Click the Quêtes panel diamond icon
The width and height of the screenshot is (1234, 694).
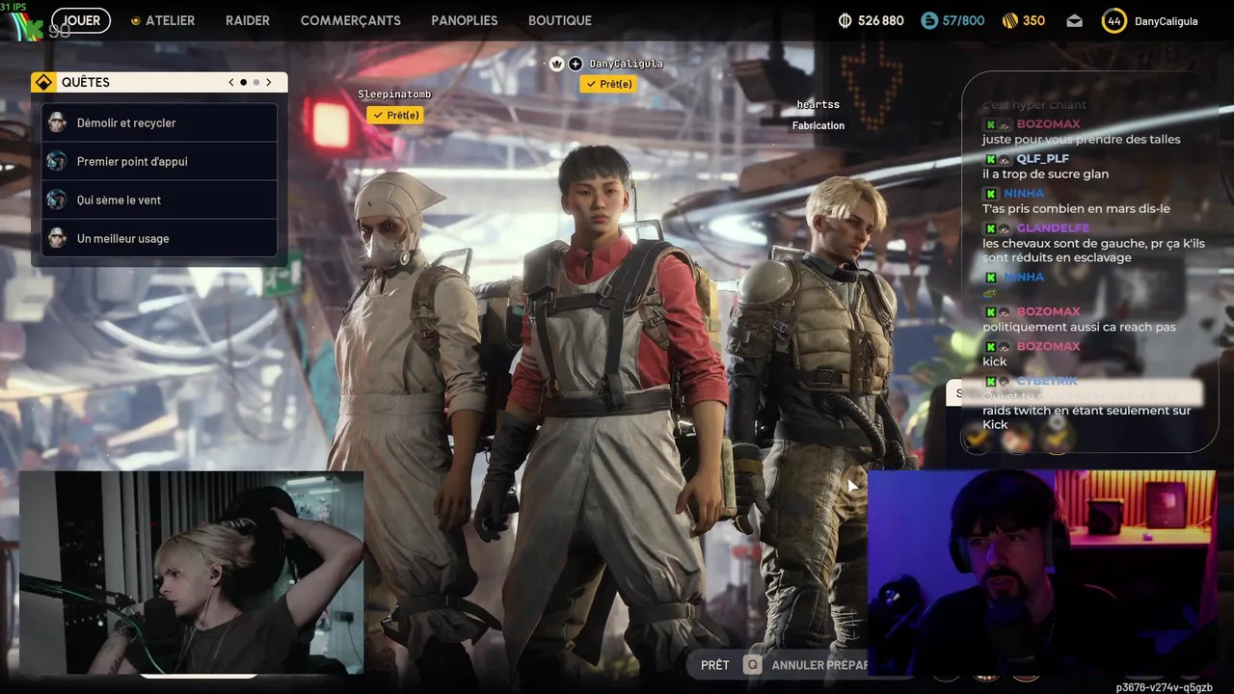[43, 82]
